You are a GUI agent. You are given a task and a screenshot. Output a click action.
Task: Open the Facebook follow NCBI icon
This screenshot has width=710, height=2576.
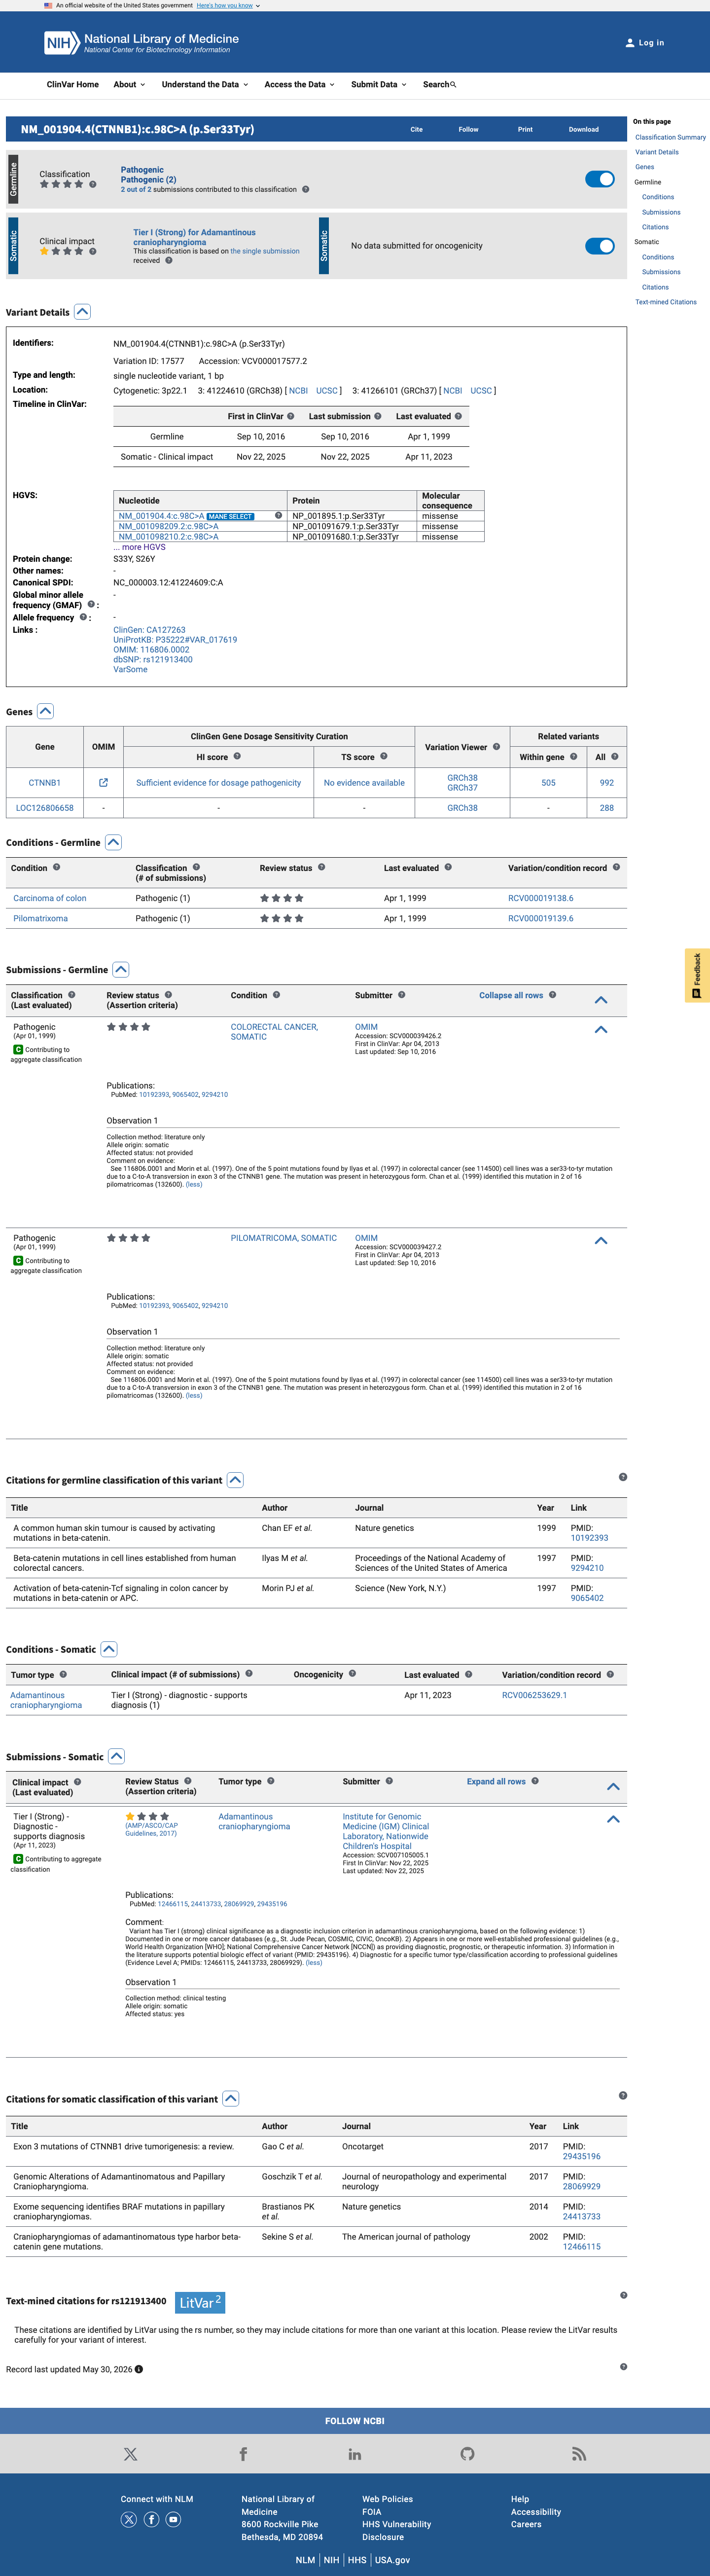click(x=243, y=2454)
